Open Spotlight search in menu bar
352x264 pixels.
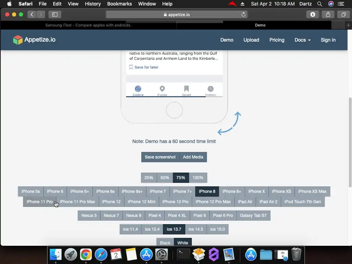point(319,4)
